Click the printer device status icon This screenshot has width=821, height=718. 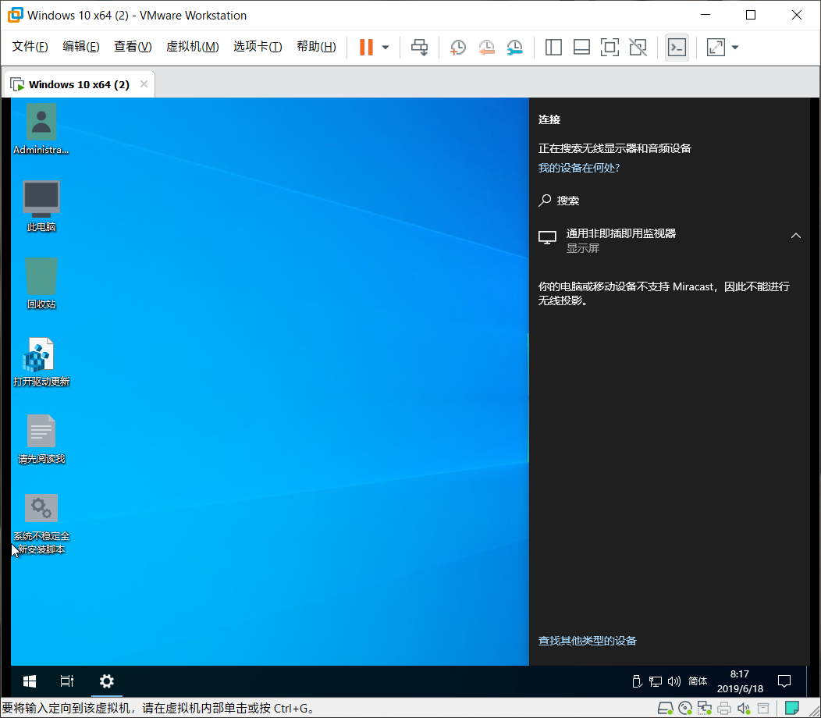click(724, 709)
